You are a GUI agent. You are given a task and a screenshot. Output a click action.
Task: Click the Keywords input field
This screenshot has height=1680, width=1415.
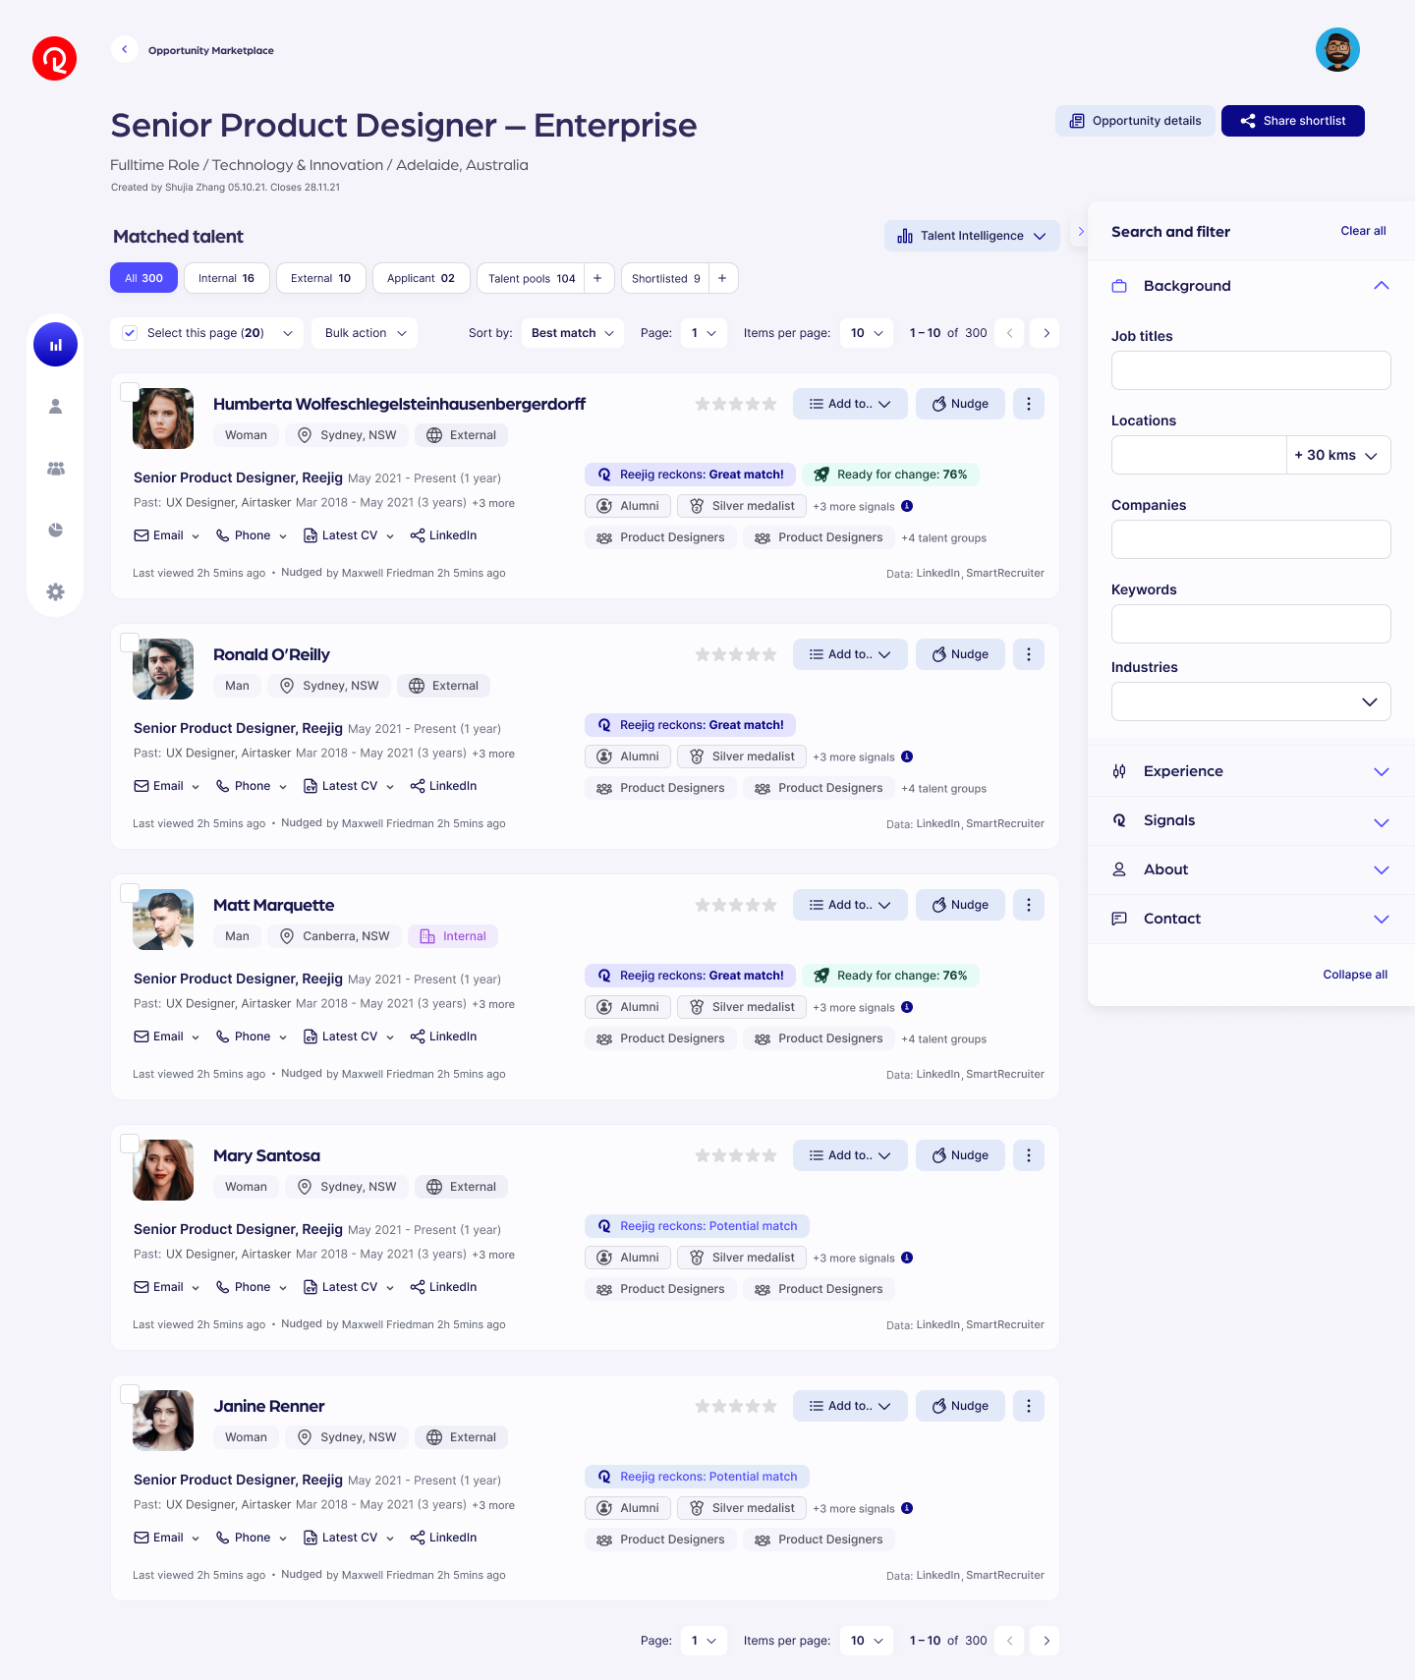(x=1251, y=624)
